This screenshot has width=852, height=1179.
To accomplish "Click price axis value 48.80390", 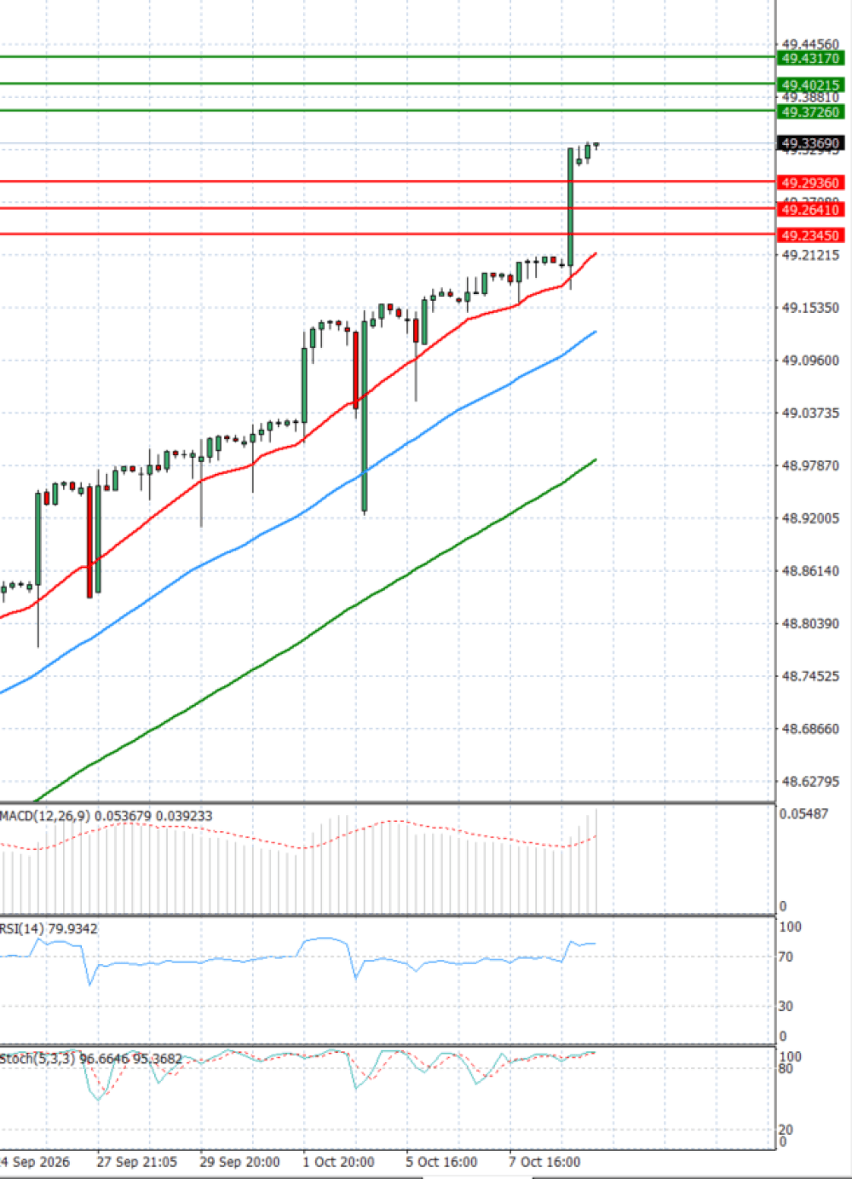I will point(810,624).
